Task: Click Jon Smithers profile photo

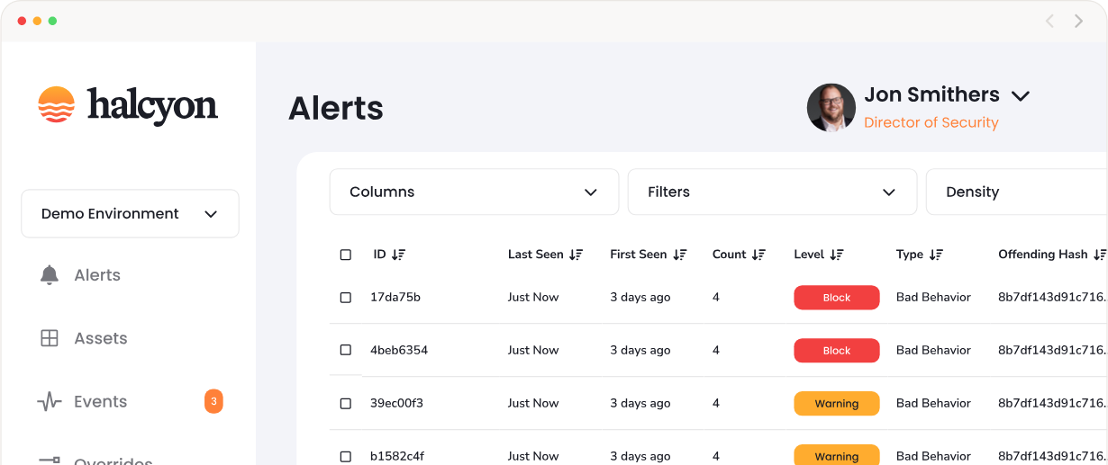Action: tap(831, 108)
